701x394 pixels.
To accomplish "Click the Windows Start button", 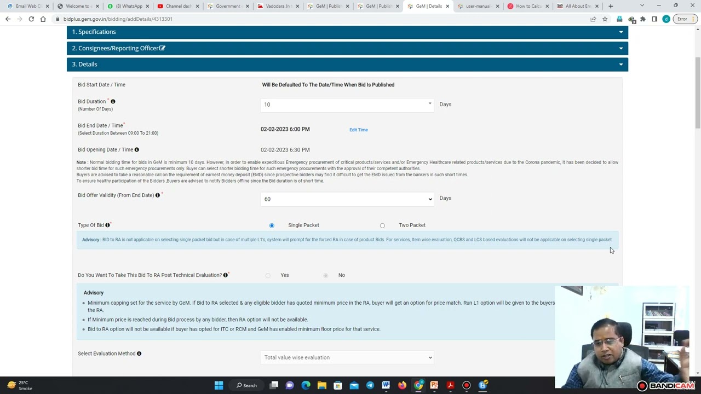I will 219,385.
